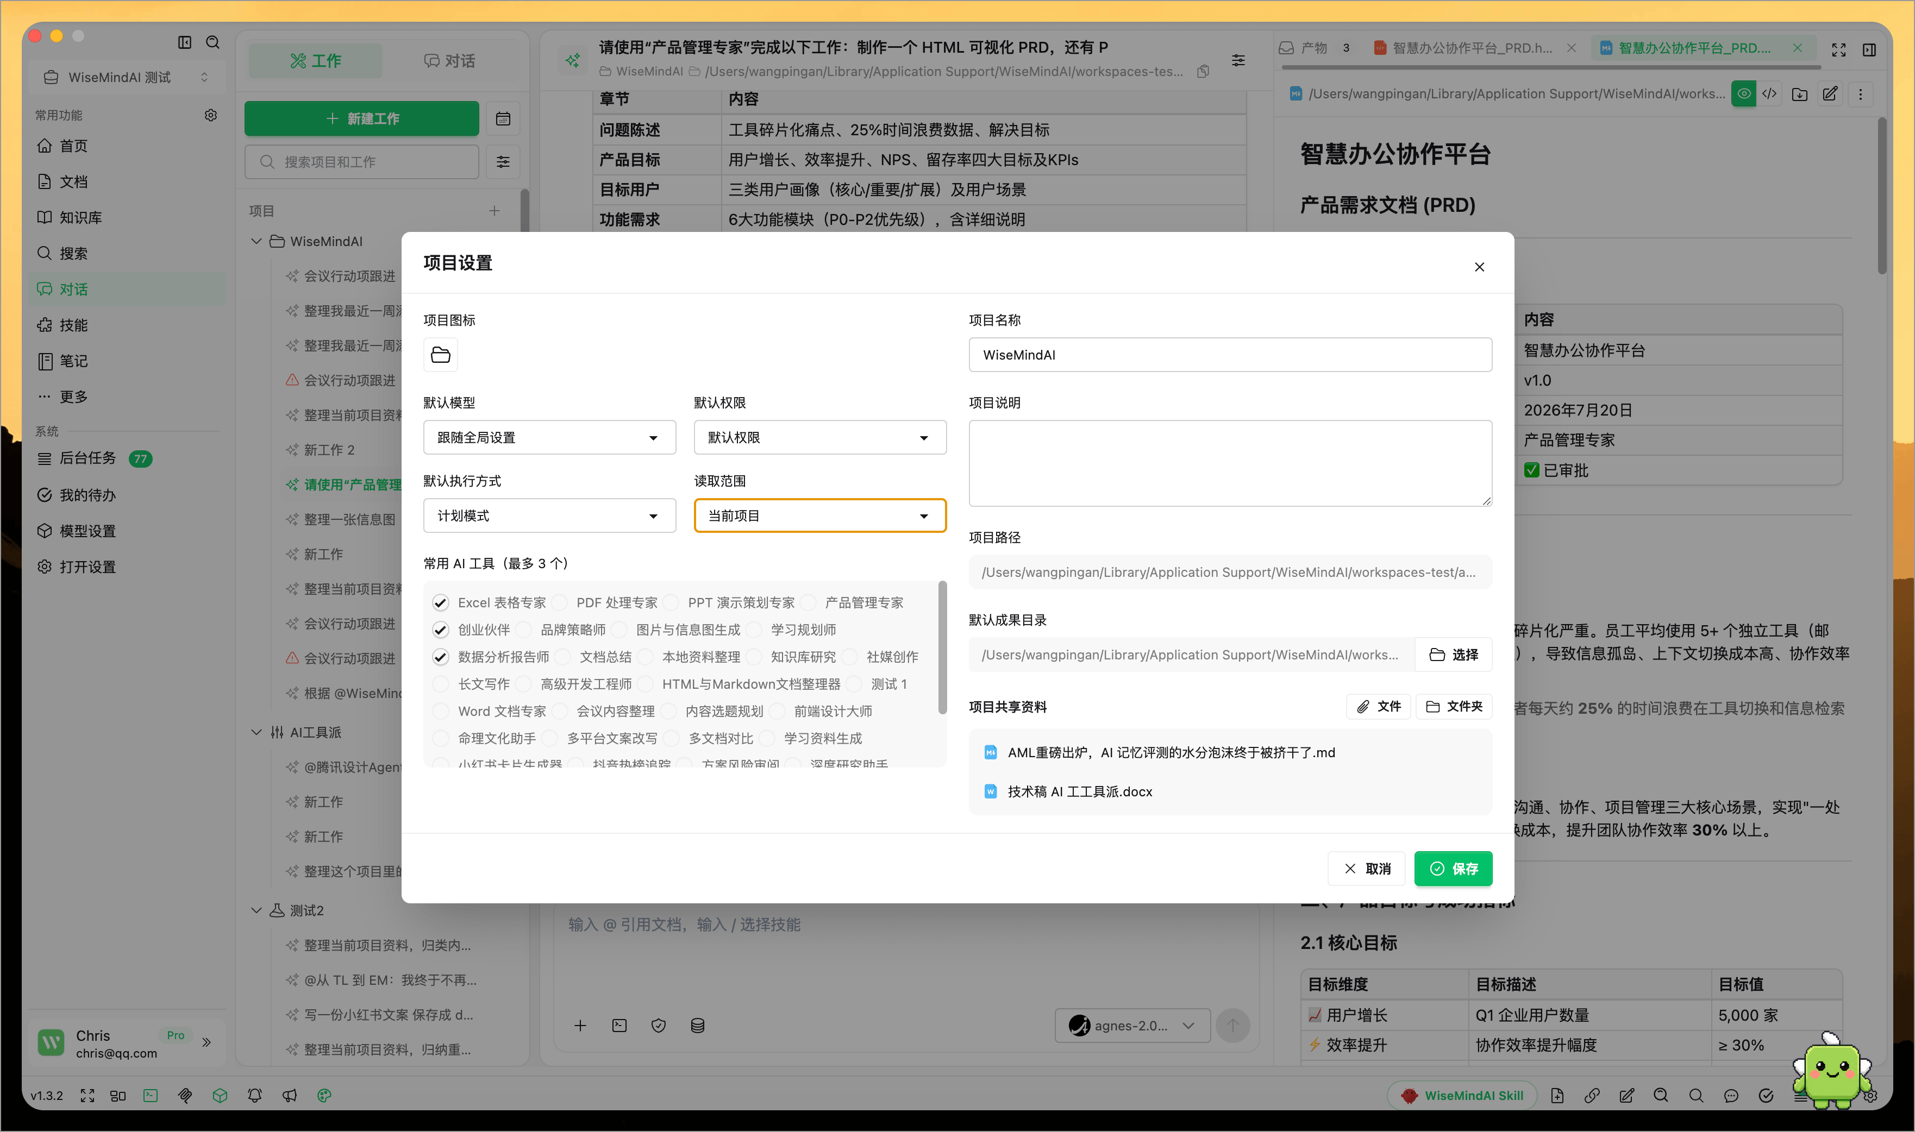Screen dimensions: 1915x1132
Task: Open the agnes-2.0 model selector
Action: coord(1132,1026)
